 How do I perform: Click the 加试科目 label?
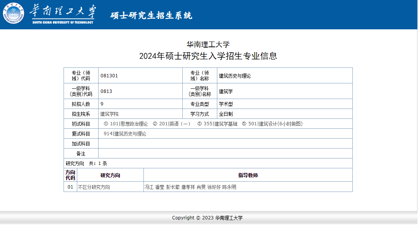[x=81, y=144]
